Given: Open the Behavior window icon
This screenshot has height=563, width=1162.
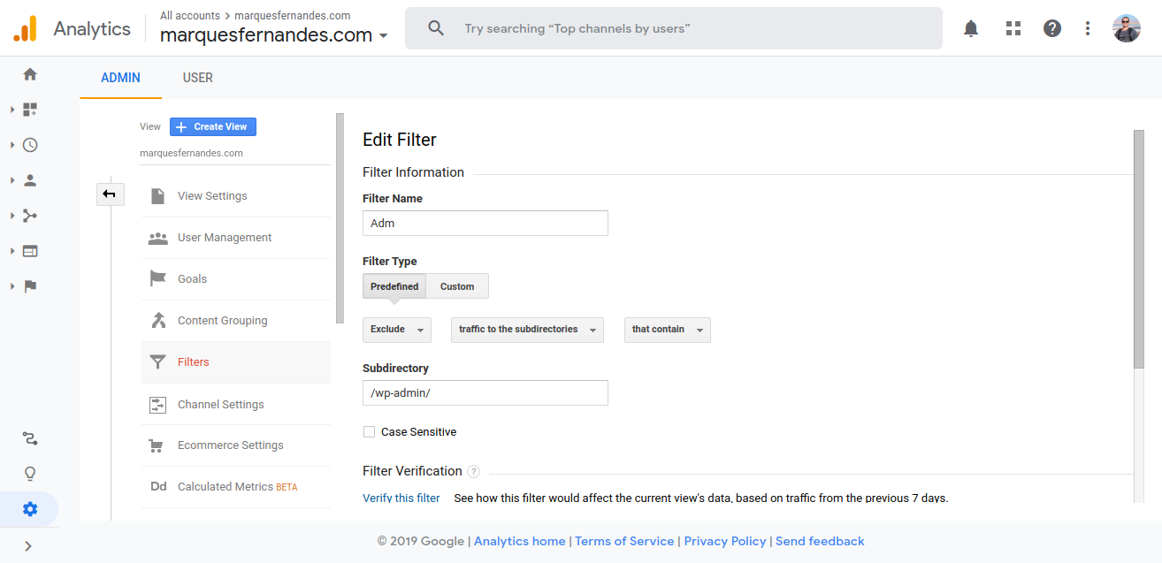Looking at the screenshot, I should coord(30,251).
